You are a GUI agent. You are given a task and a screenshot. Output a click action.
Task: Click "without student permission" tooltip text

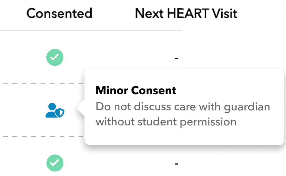click(166, 122)
